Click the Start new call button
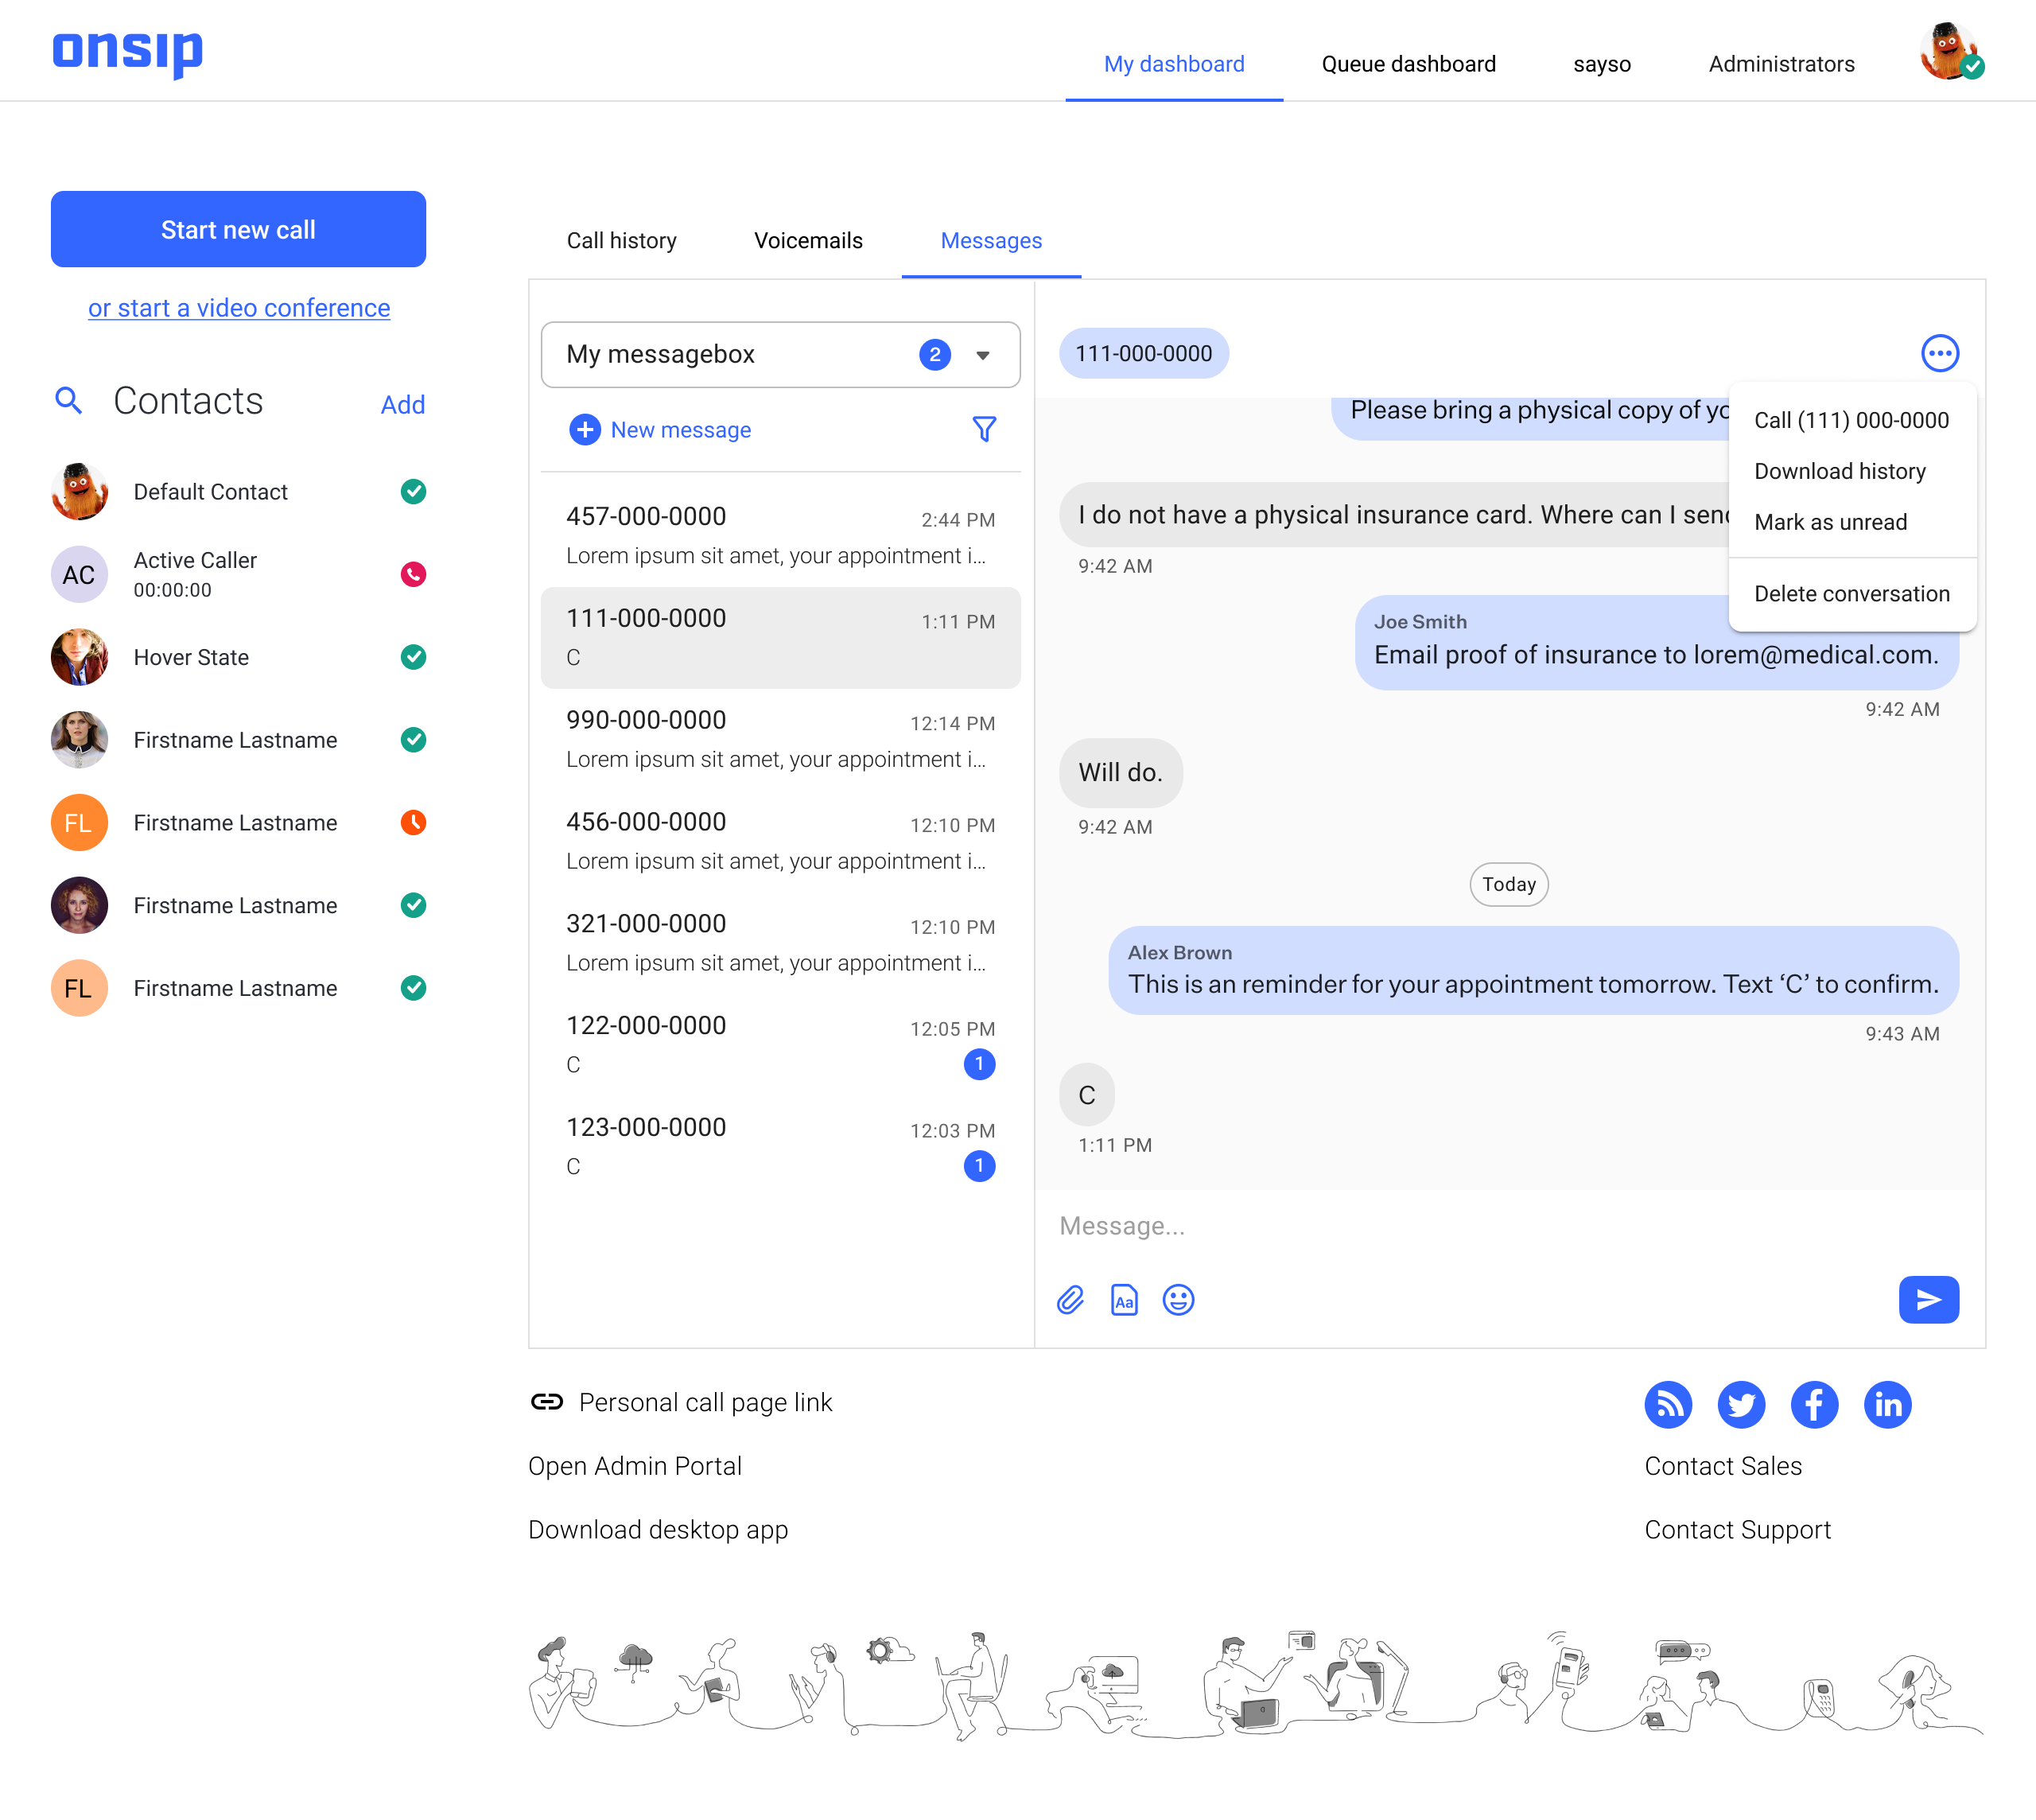 point(238,229)
